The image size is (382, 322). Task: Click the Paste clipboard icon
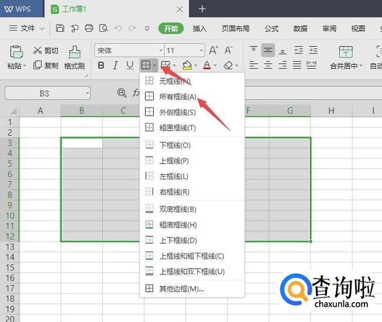[16, 52]
